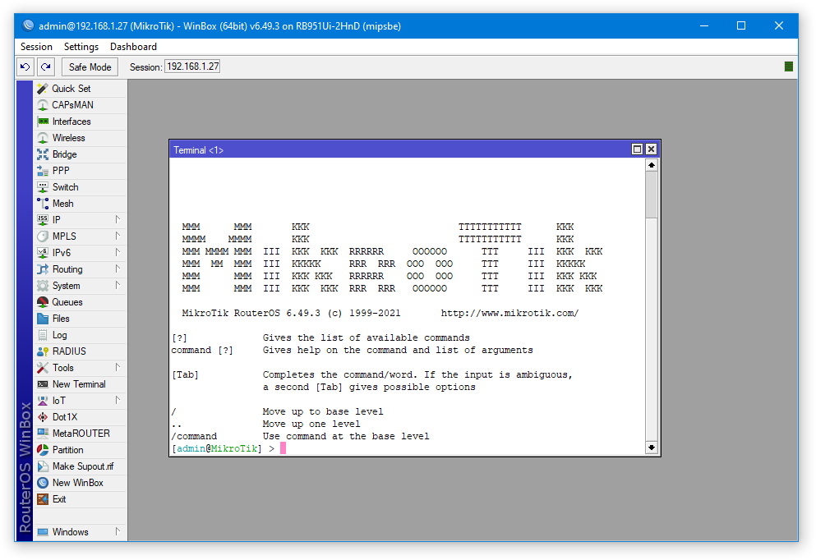Screen dimensions: 816x560
Task: Expand the System submenu
Action: (118, 285)
